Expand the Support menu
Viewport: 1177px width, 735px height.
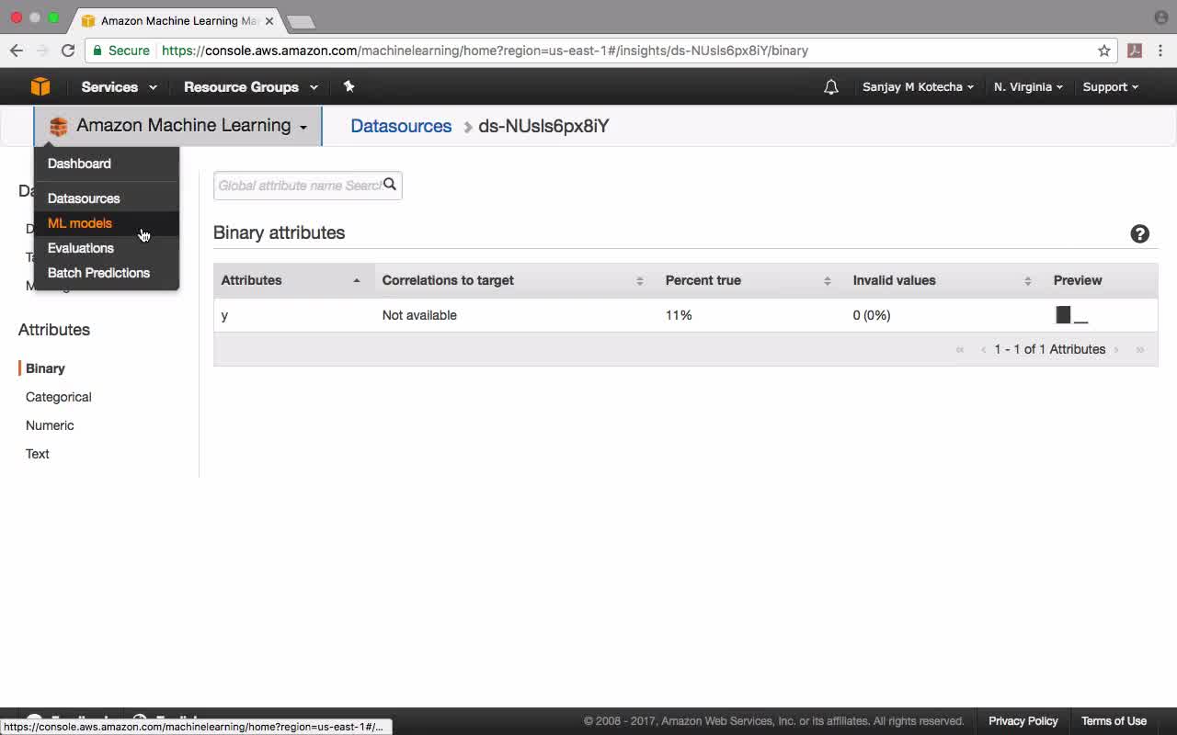1110,87
